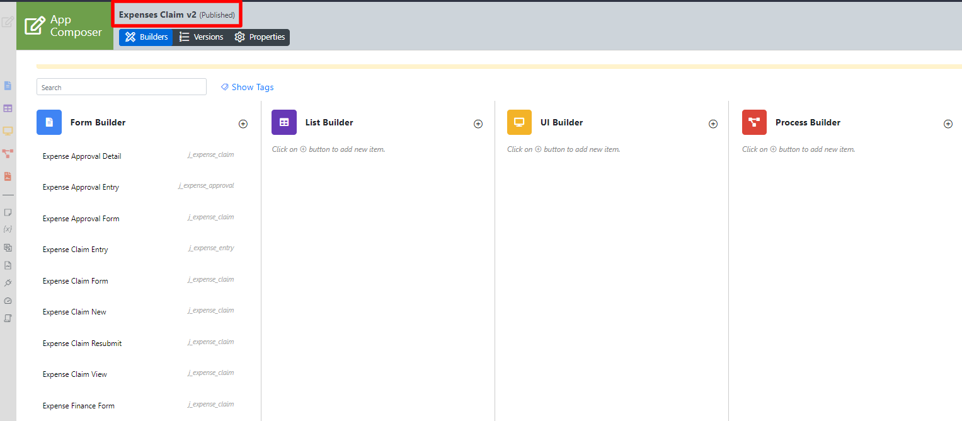Open the sidebar purple table list icon
962x421 pixels.
(8, 108)
